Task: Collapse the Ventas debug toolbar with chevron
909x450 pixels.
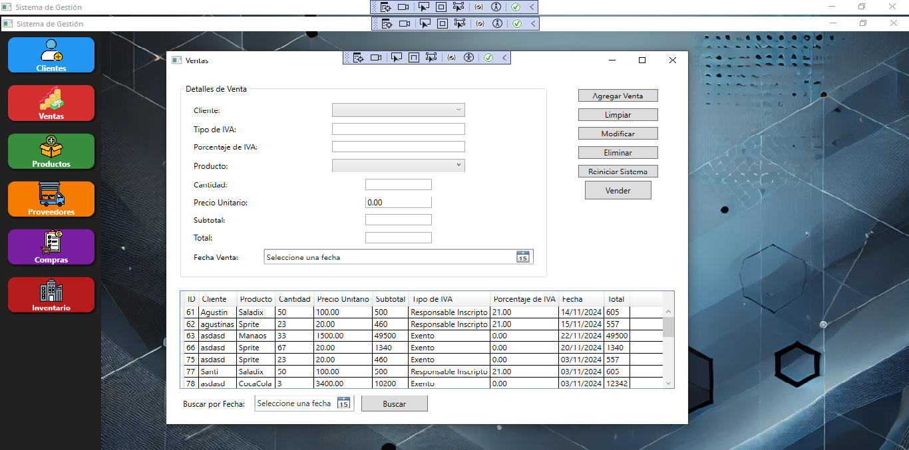Action: pyautogui.click(x=505, y=58)
